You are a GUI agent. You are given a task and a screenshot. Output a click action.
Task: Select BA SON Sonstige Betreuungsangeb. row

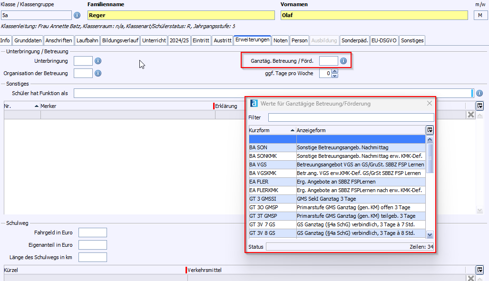coord(337,147)
